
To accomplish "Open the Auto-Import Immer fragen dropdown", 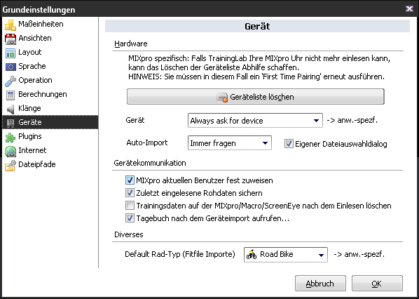I will tap(230, 143).
